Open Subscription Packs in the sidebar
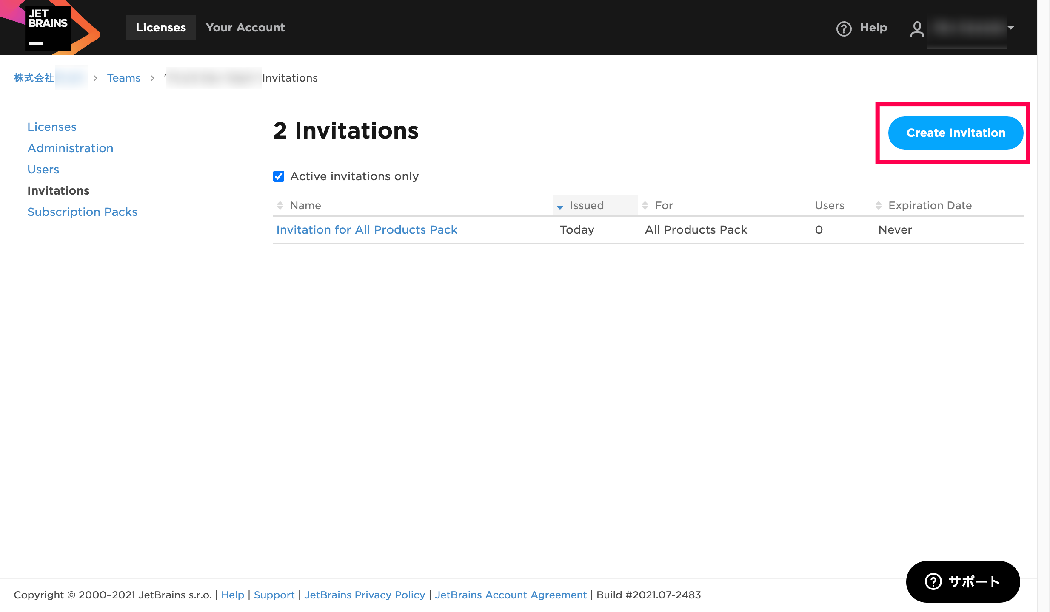Image resolution: width=1050 pixels, height=612 pixels. 82,212
